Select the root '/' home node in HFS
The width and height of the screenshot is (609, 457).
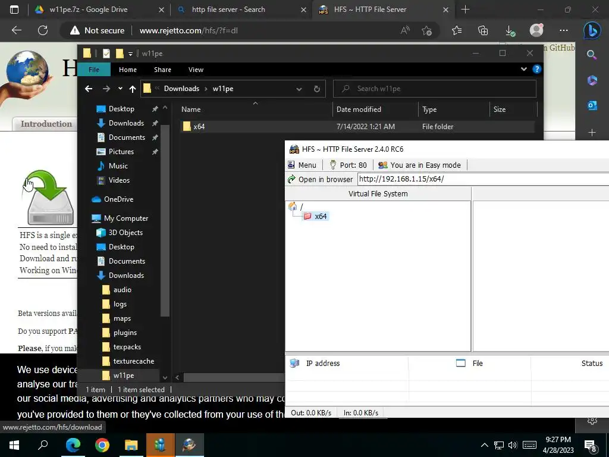pos(296,206)
